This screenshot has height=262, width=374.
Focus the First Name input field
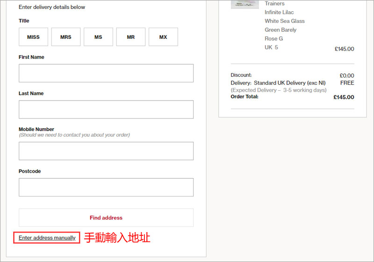pos(106,73)
